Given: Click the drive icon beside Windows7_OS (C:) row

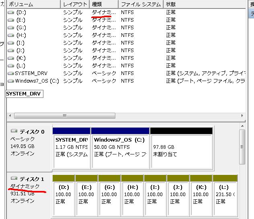Looking at the screenshot, I should tap(11, 81).
